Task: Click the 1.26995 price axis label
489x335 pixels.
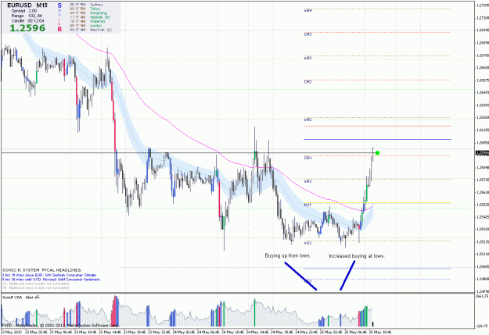Action: click(483, 30)
